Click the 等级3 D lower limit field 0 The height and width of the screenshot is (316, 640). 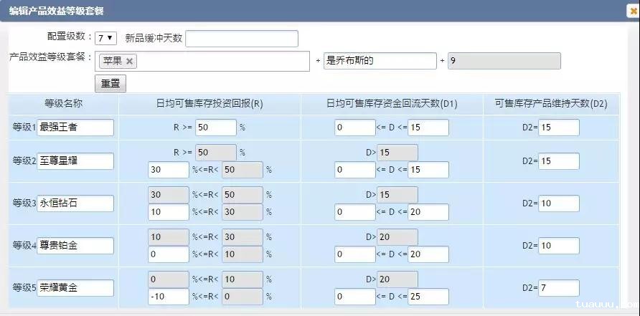pyautogui.click(x=354, y=212)
